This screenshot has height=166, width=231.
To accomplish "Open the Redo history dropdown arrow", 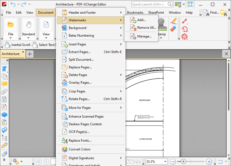I will pos(30,4).
